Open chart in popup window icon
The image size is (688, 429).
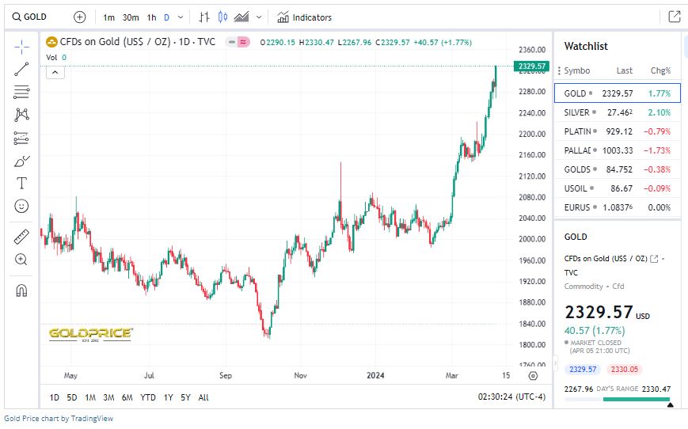675,17
